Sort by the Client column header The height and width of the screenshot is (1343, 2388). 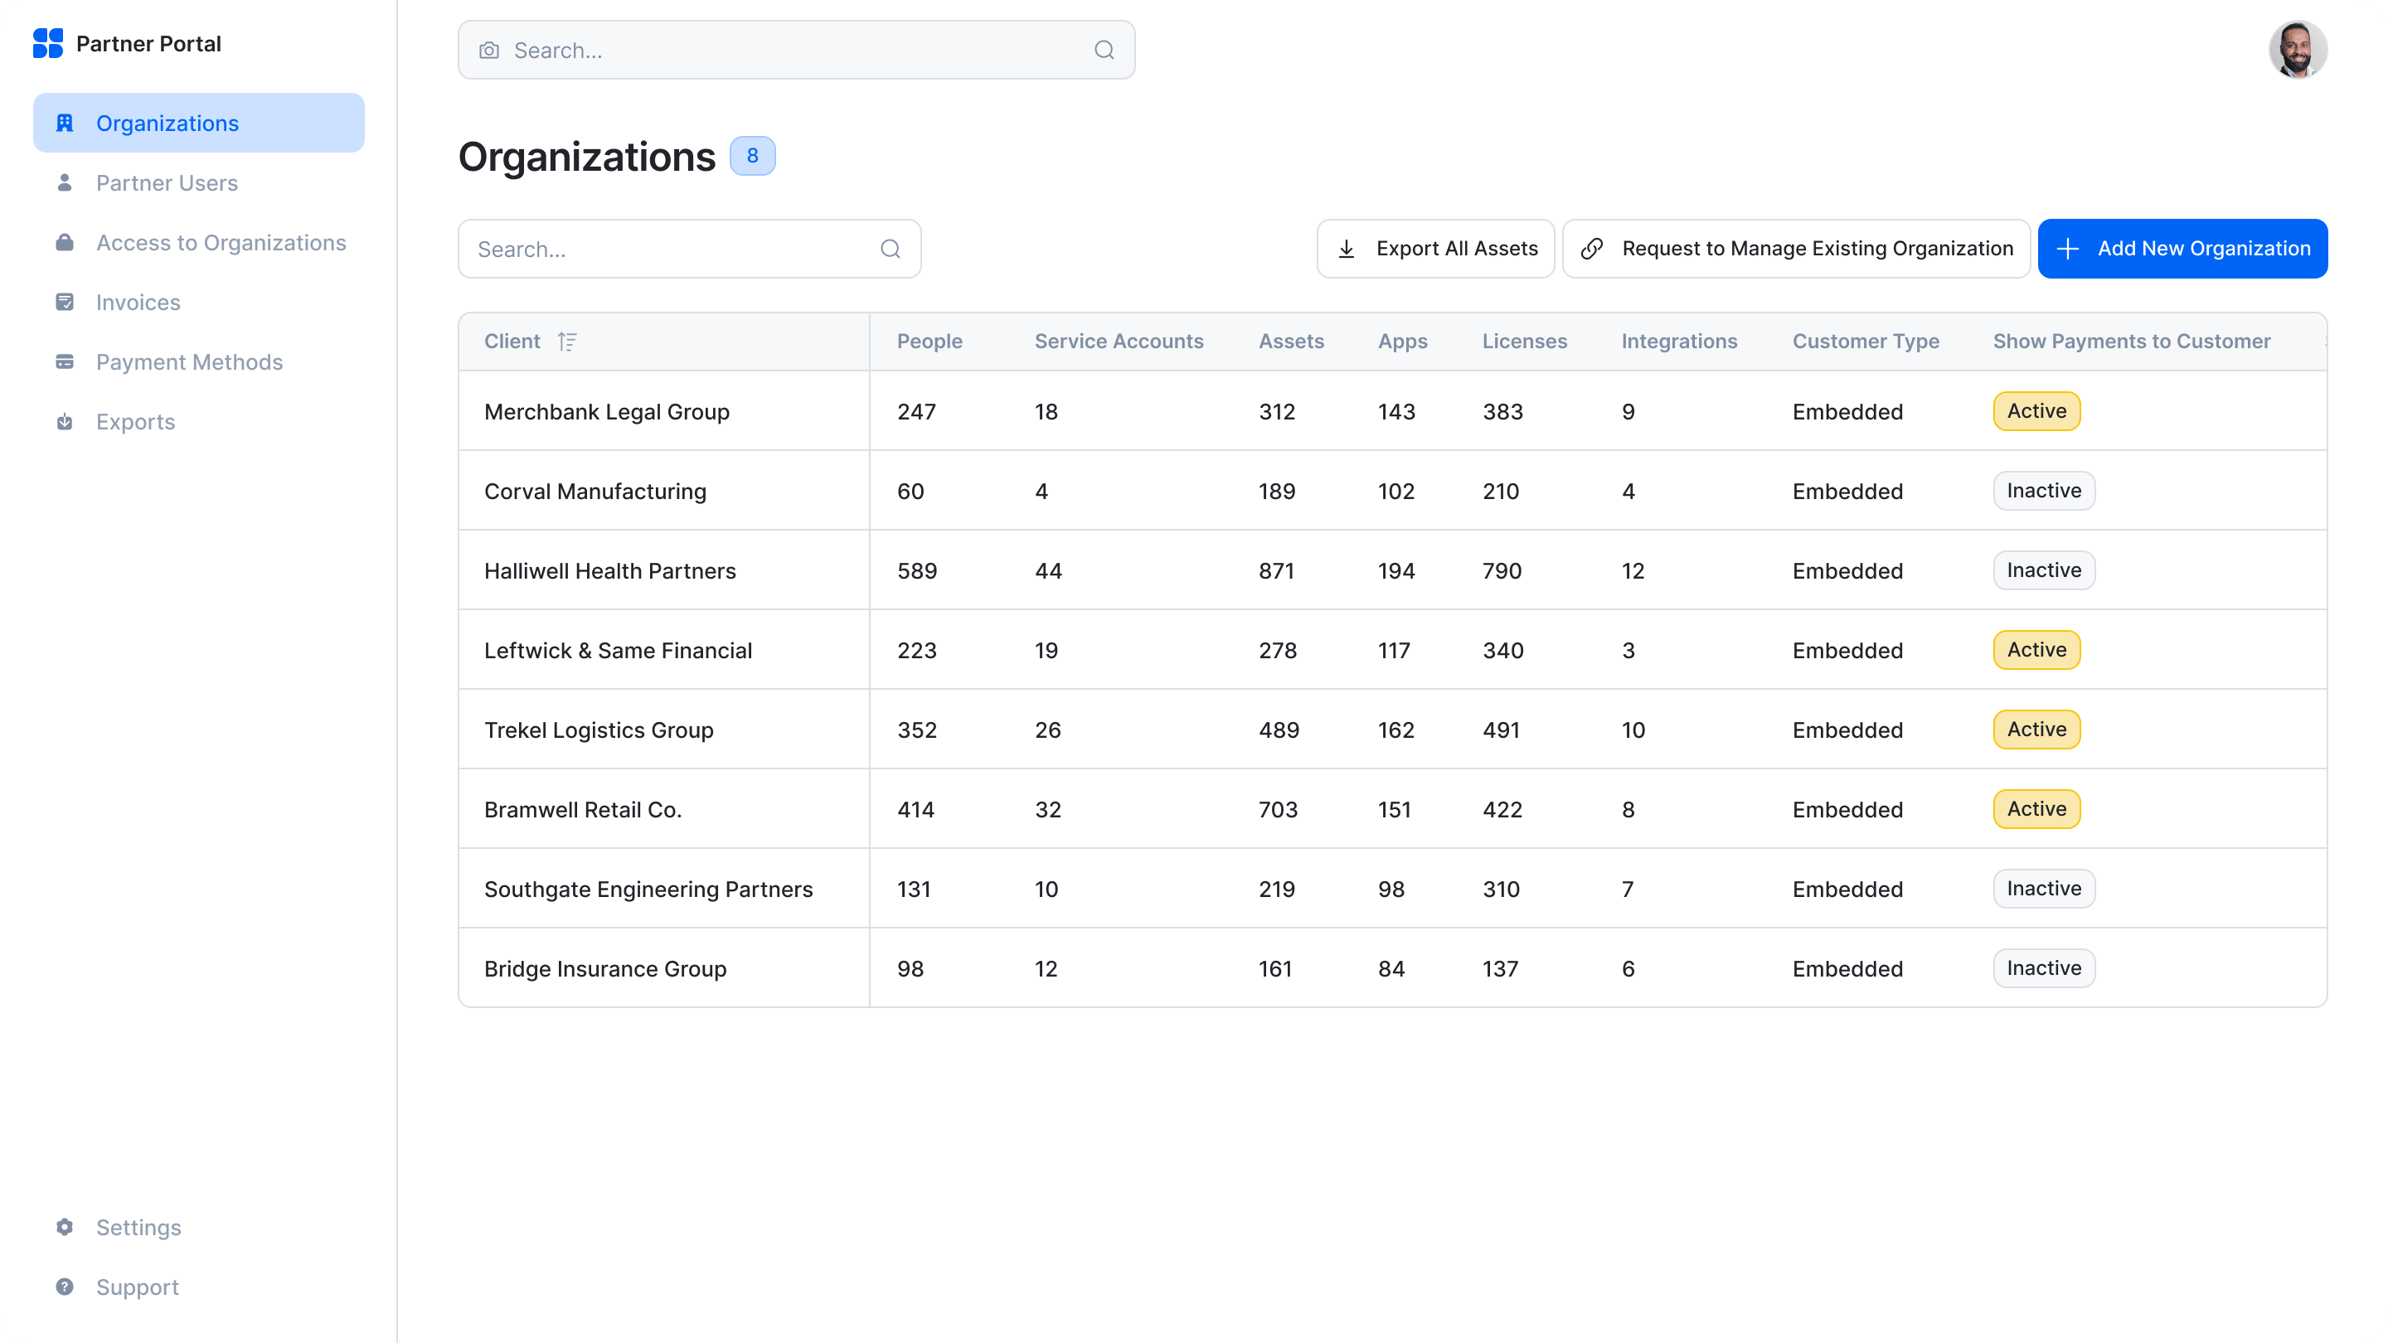click(512, 341)
